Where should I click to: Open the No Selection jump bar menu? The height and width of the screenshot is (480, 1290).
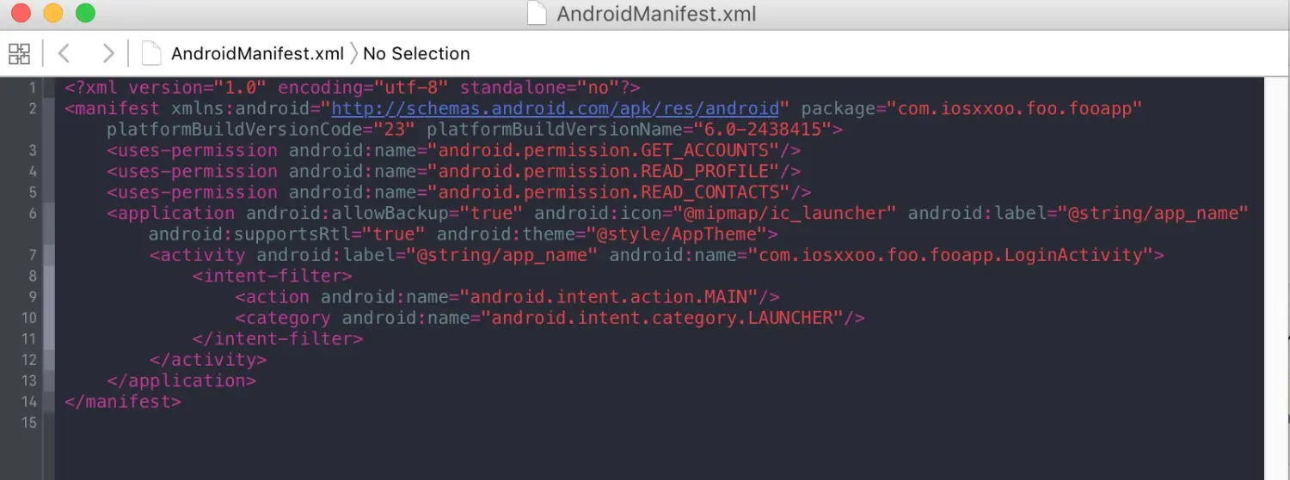(x=416, y=53)
